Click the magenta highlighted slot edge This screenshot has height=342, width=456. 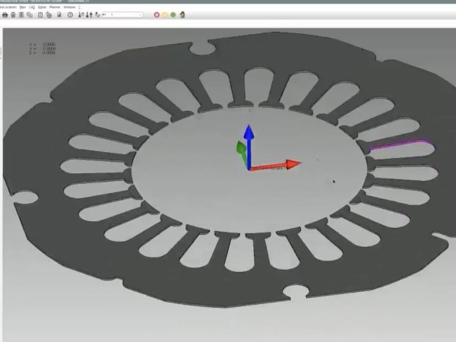[x=403, y=142]
